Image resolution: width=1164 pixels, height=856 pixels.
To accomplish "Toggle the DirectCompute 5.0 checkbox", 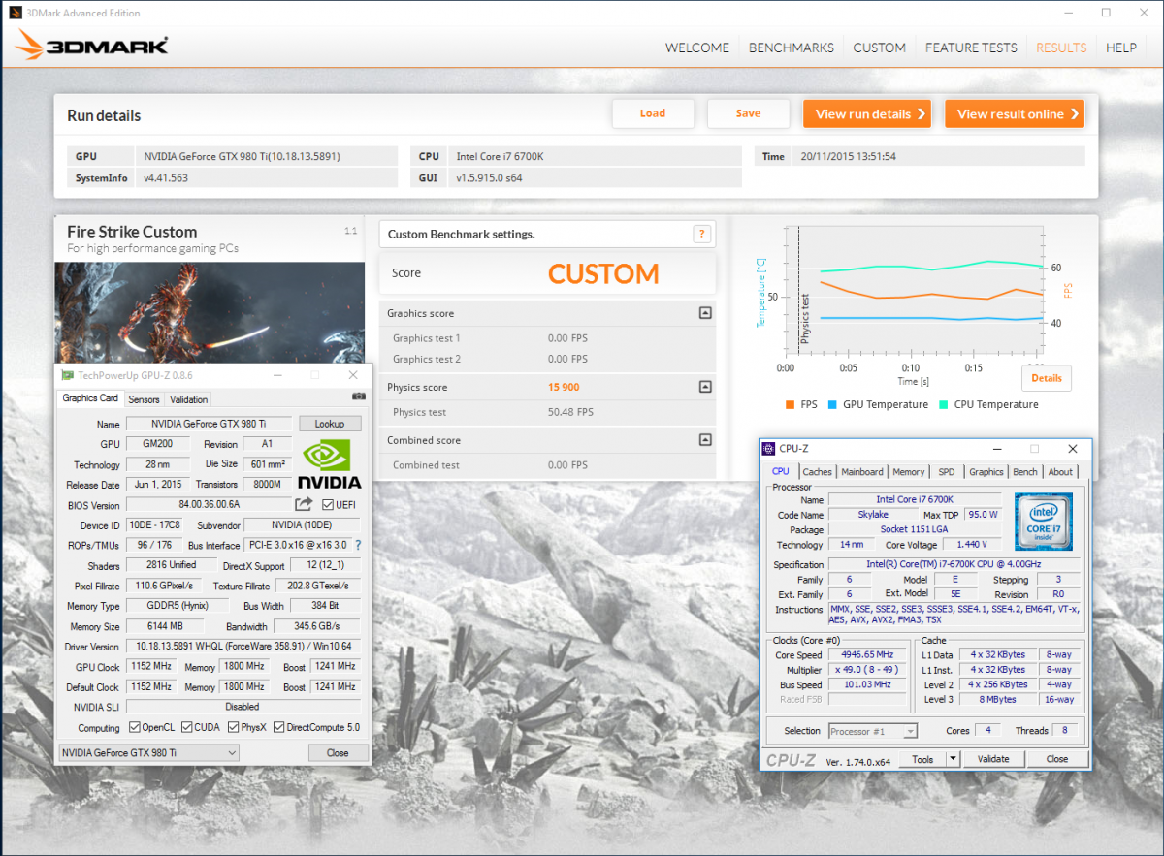I will (278, 727).
